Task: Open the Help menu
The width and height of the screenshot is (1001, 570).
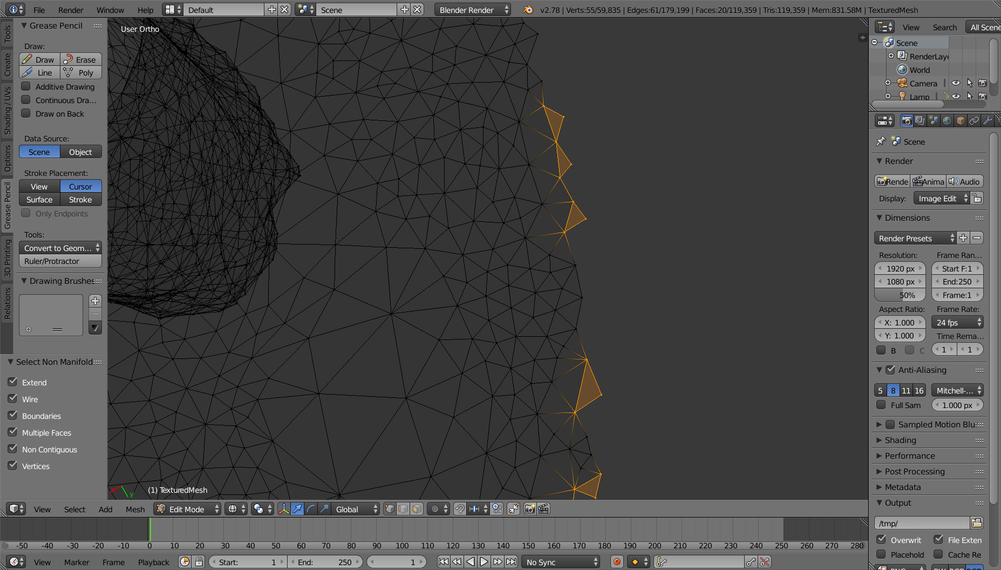Action: click(145, 10)
